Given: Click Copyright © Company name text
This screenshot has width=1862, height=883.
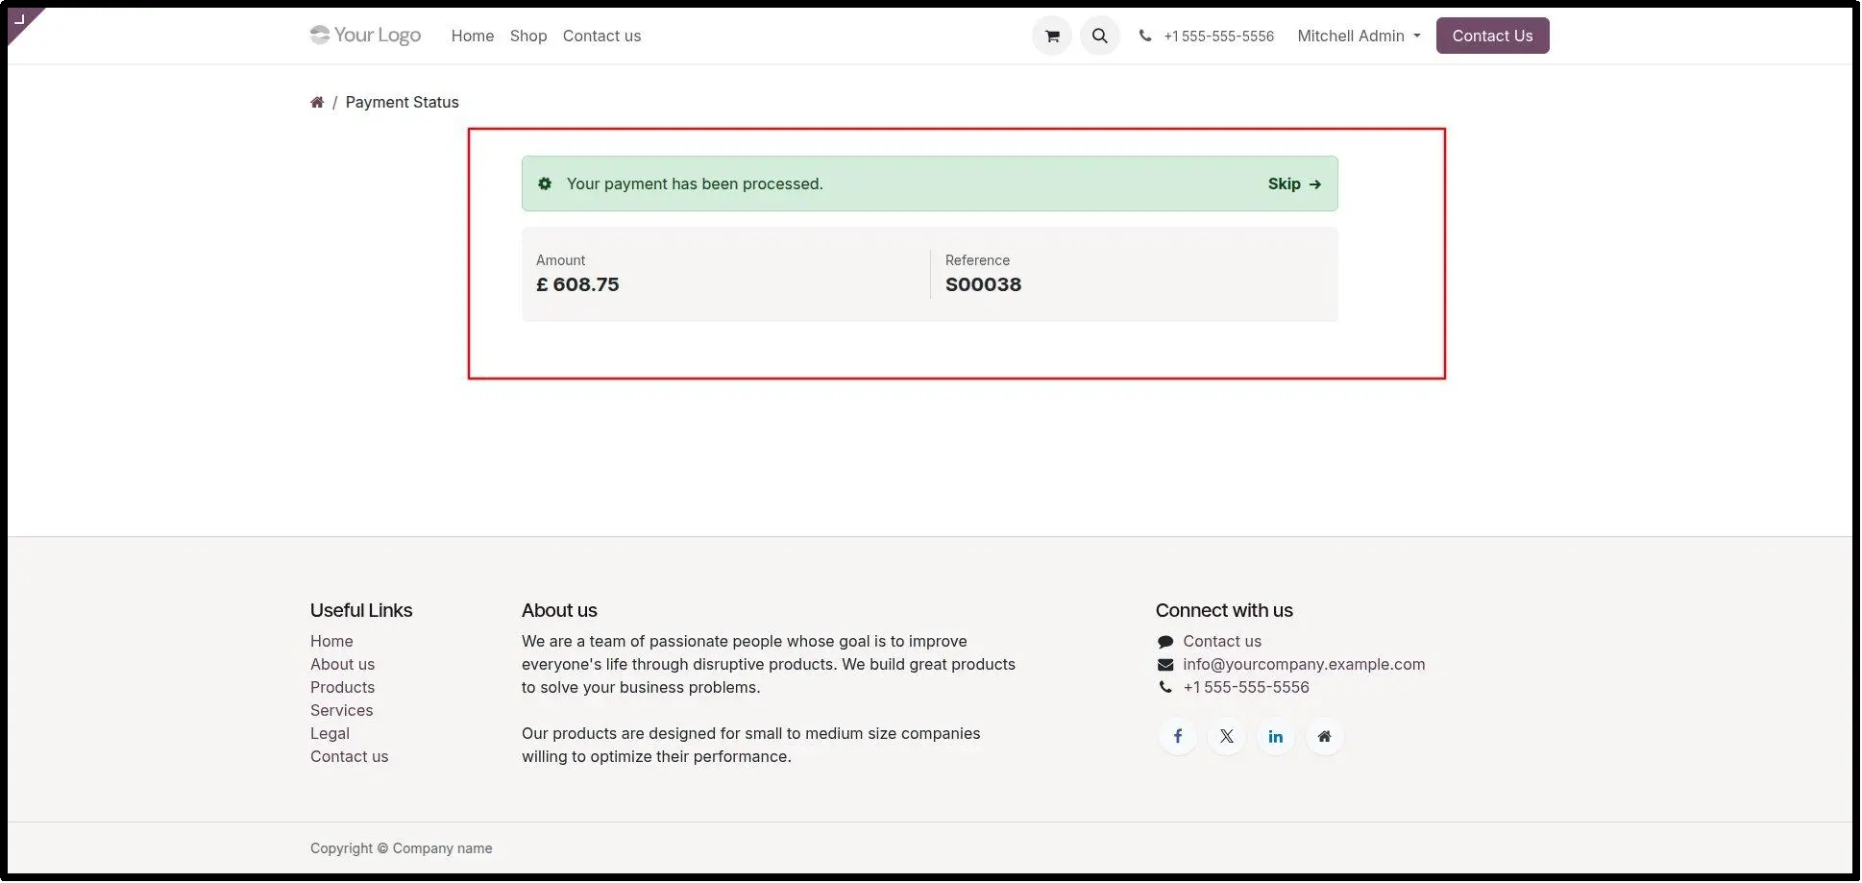Looking at the screenshot, I should click(401, 848).
